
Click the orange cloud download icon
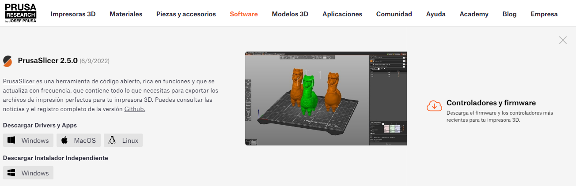(x=434, y=106)
